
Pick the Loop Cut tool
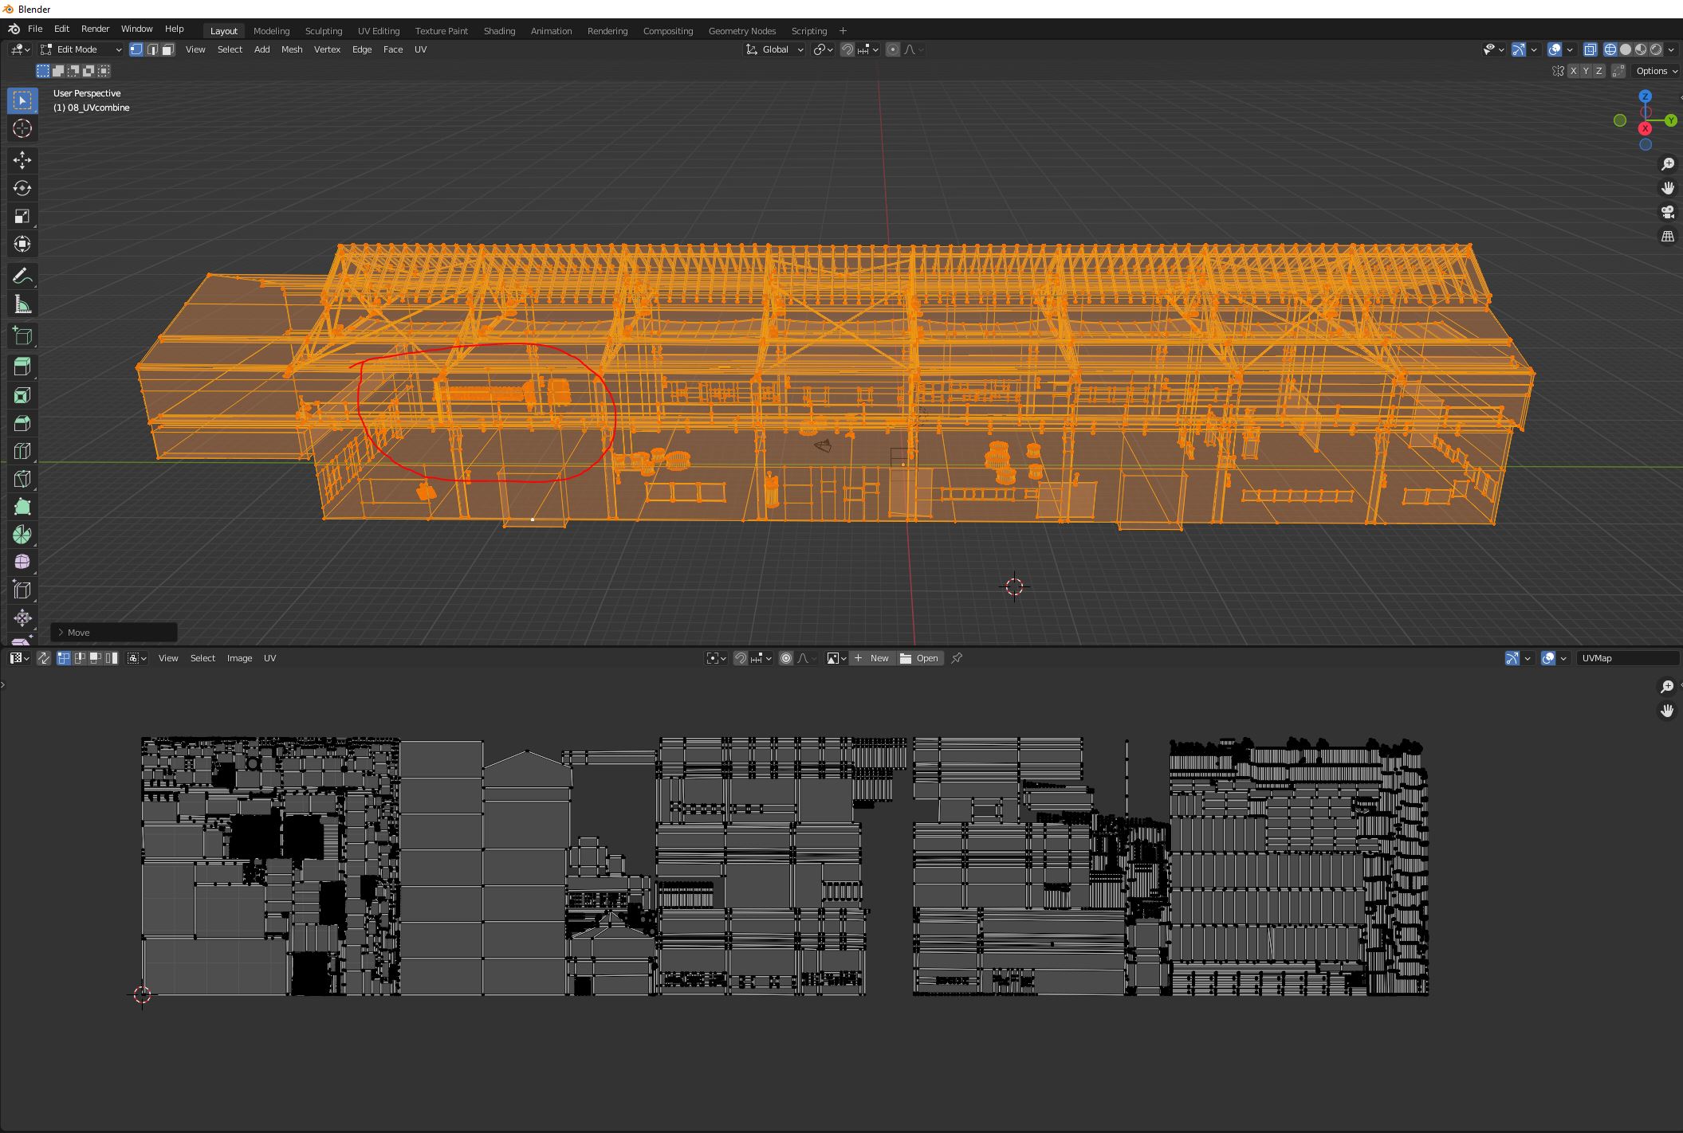click(x=22, y=451)
